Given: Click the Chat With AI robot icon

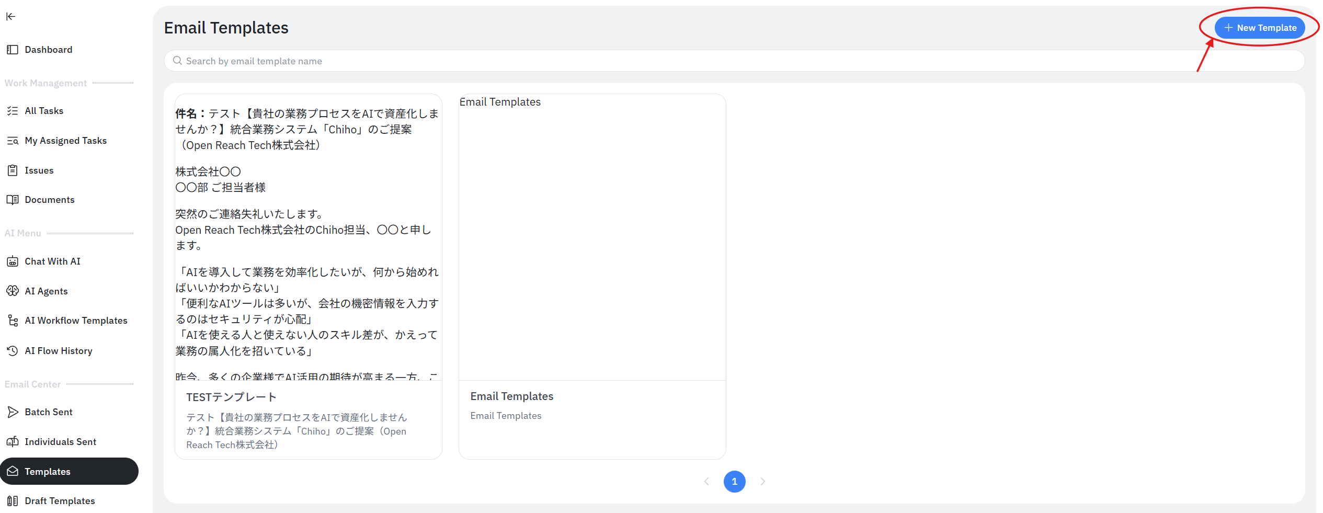Looking at the screenshot, I should click(x=13, y=261).
